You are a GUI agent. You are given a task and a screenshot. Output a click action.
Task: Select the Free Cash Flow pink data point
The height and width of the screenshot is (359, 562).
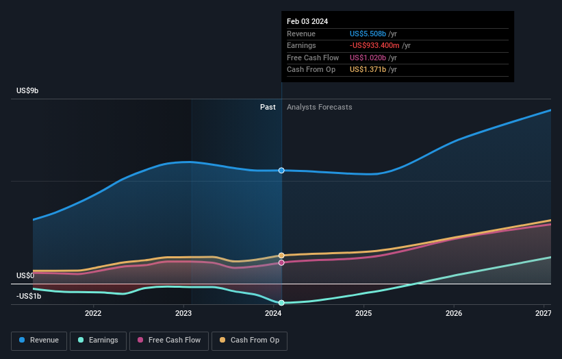(x=281, y=262)
